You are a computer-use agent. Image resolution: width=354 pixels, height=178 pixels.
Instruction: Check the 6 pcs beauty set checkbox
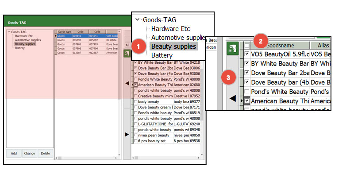point(136,141)
